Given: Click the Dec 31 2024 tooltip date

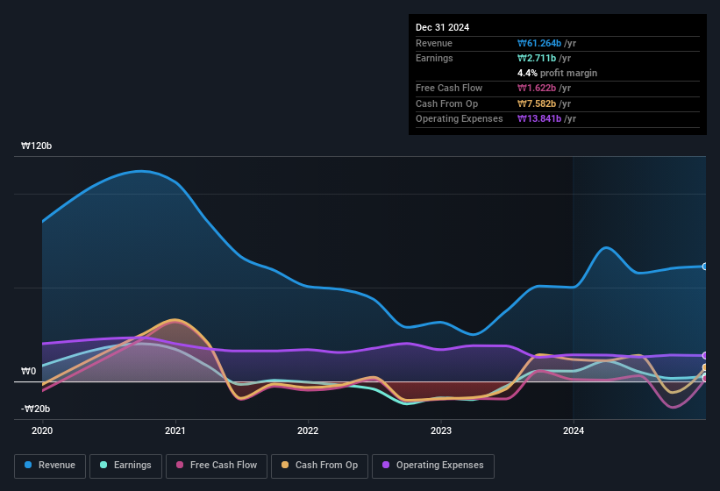Looking at the screenshot, I should 442,27.
